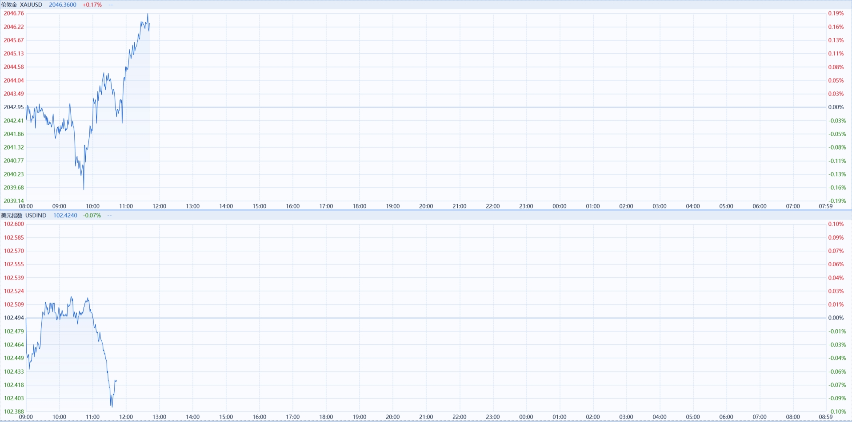Click the latest gold price 2046.3600
The height and width of the screenshot is (422, 852).
pos(63,5)
